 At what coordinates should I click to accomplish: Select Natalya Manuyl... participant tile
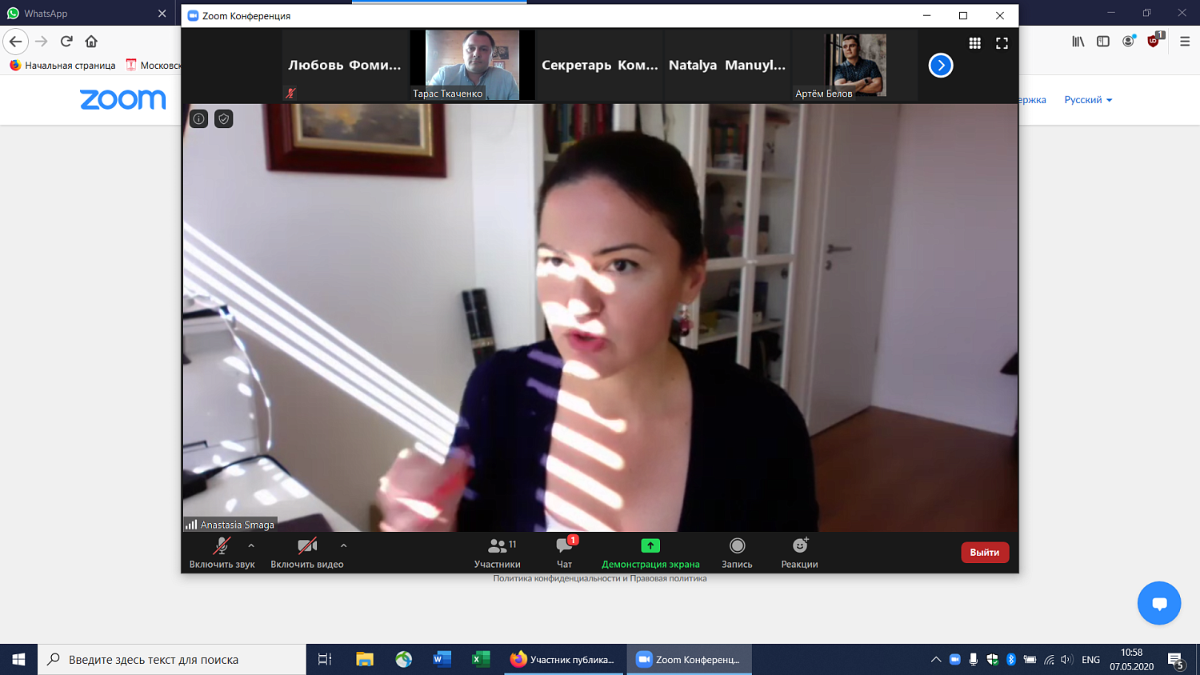coord(727,65)
